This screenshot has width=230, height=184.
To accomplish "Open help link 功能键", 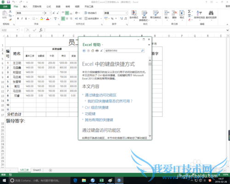I will 90,114.
